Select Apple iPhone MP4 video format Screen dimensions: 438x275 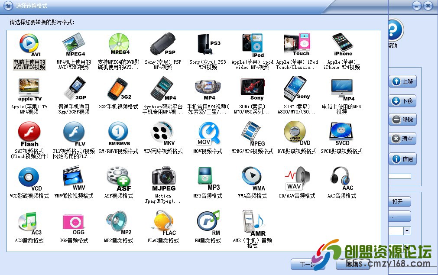[x=342, y=45]
